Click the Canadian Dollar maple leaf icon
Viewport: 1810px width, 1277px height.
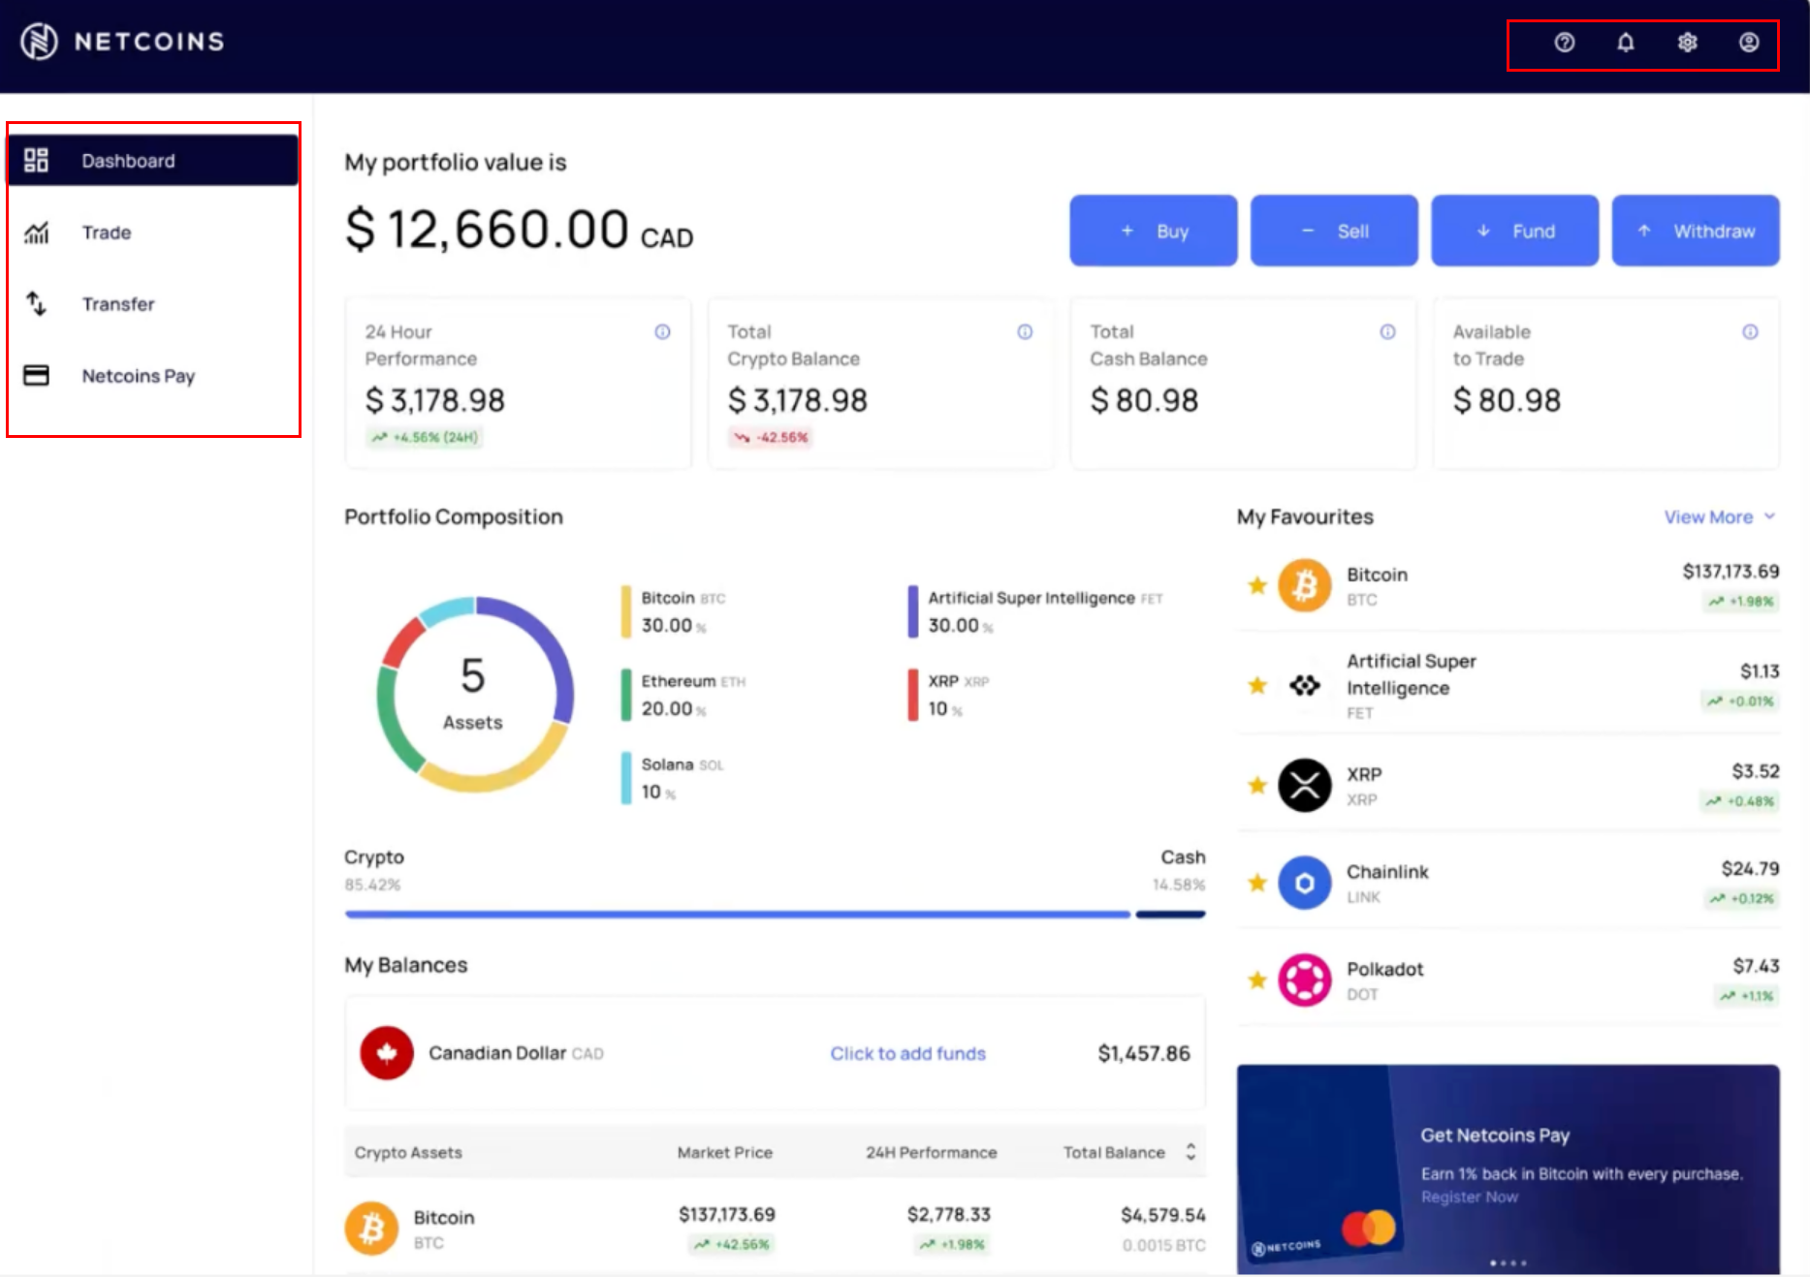[x=387, y=1052]
